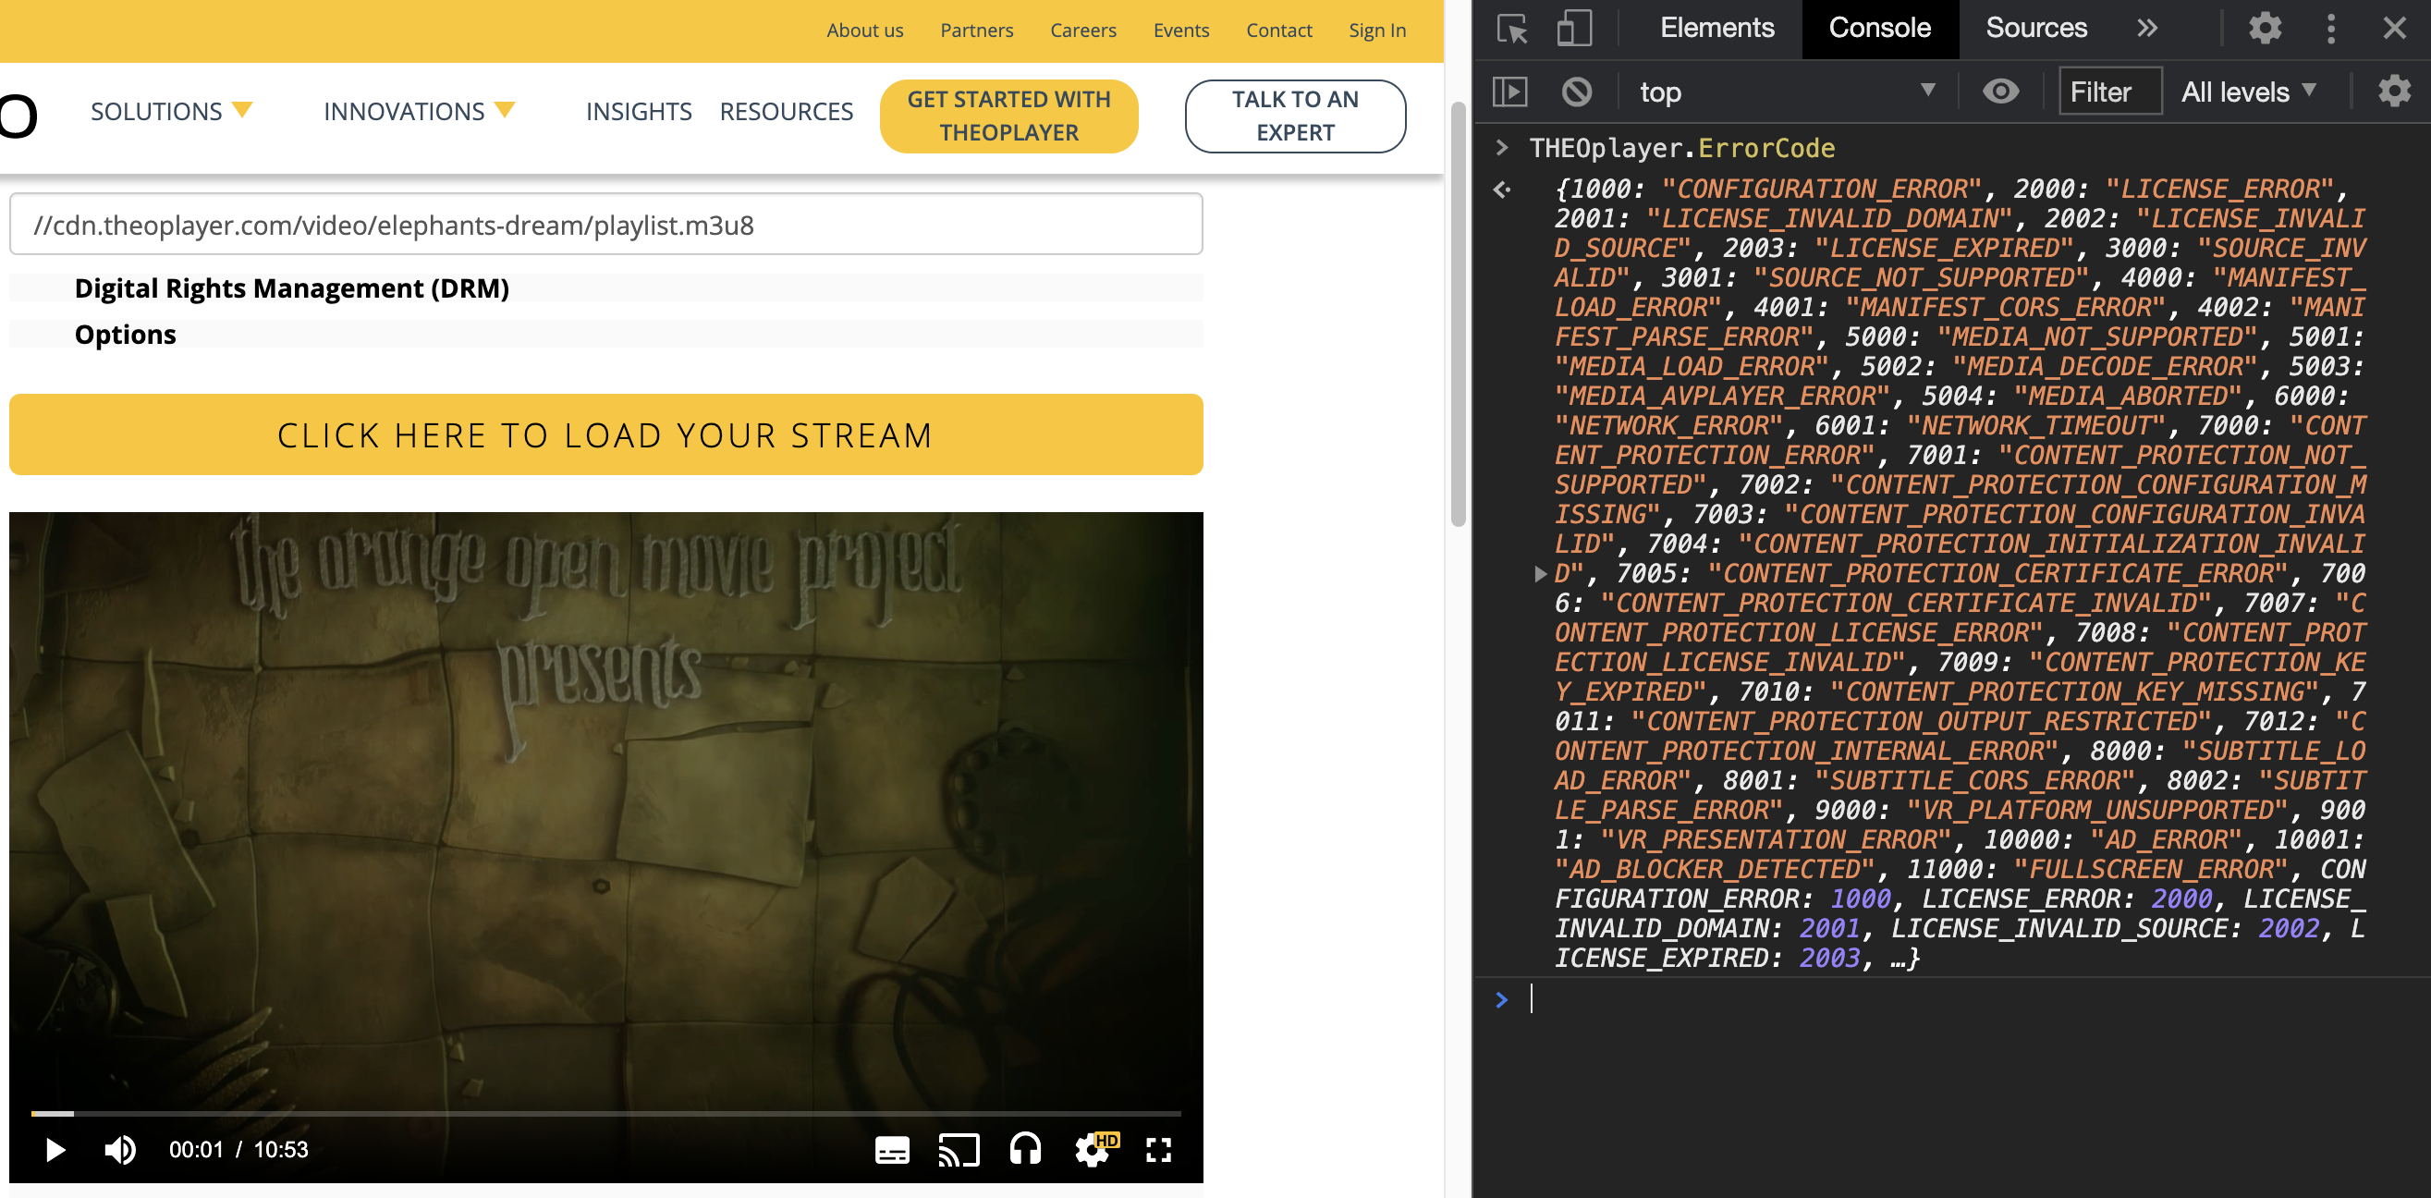2431x1198 pixels.
Task: Select the inspect element cursor in DevTools
Action: pyautogui.click(x=1513, y=29)
